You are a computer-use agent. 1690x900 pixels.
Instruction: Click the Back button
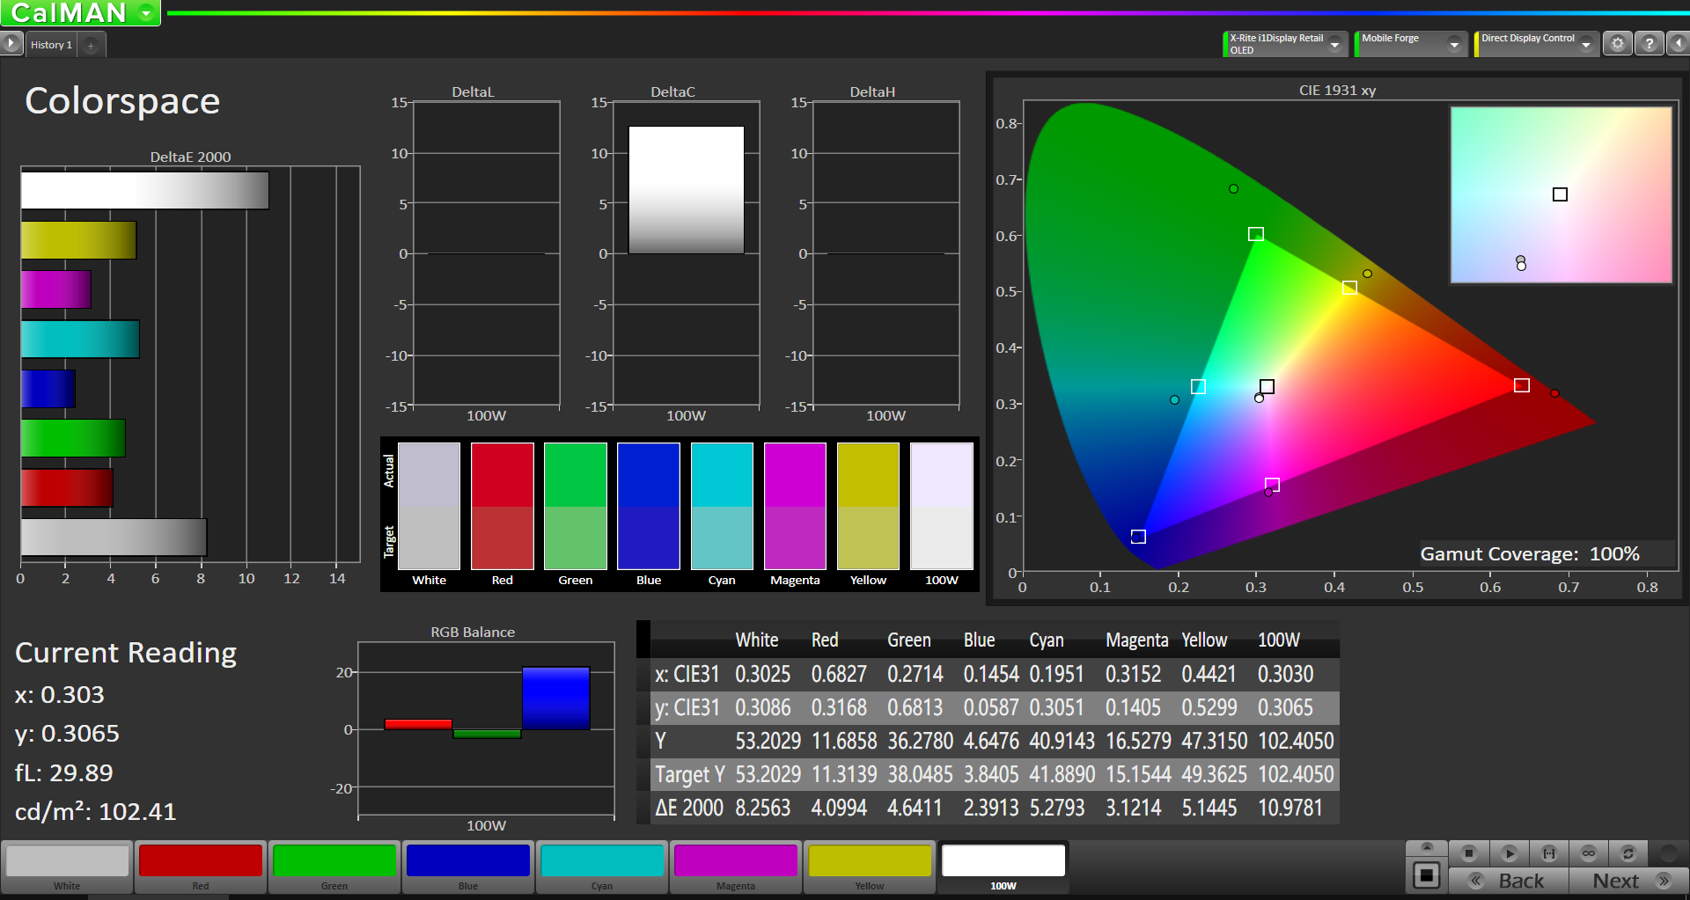1510,881
